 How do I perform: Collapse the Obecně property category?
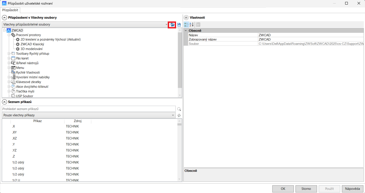pyautogui.click(x=186, y=31)
